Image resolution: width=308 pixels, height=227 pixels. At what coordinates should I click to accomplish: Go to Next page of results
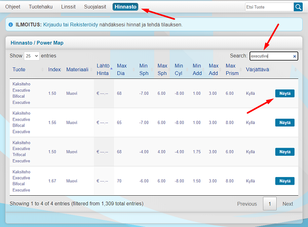click(x=287, y=204)
